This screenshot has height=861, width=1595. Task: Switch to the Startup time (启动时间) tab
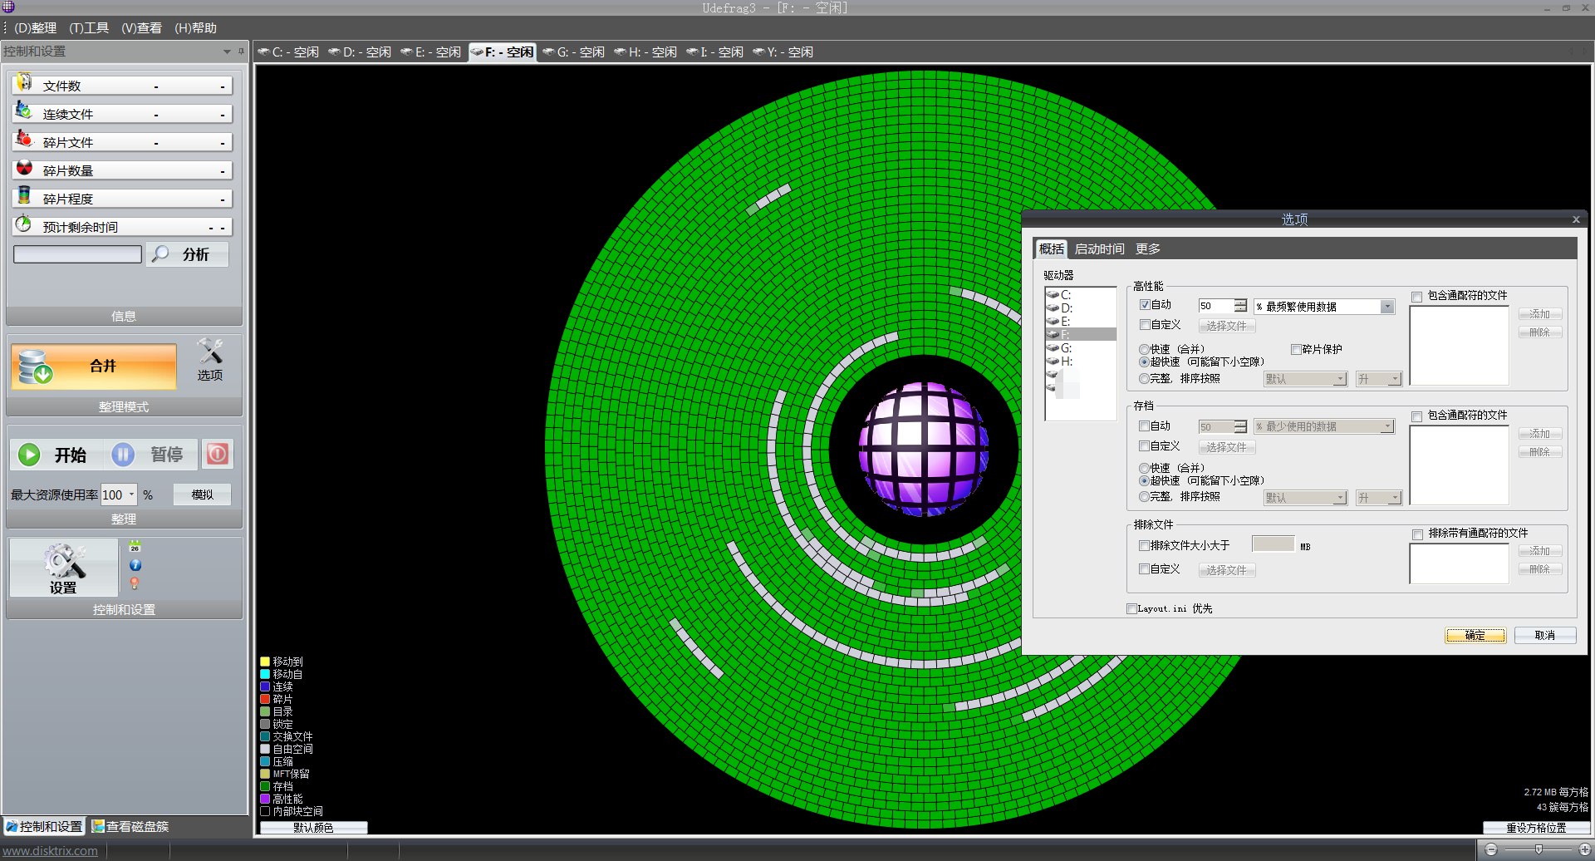1099,249
